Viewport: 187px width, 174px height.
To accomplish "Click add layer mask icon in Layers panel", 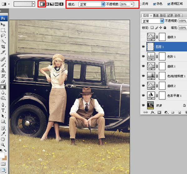I will point(159,112).
